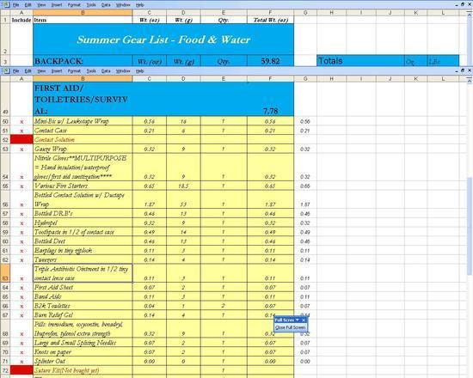Open the Insert menu in the top menu bar

(57, 5)
